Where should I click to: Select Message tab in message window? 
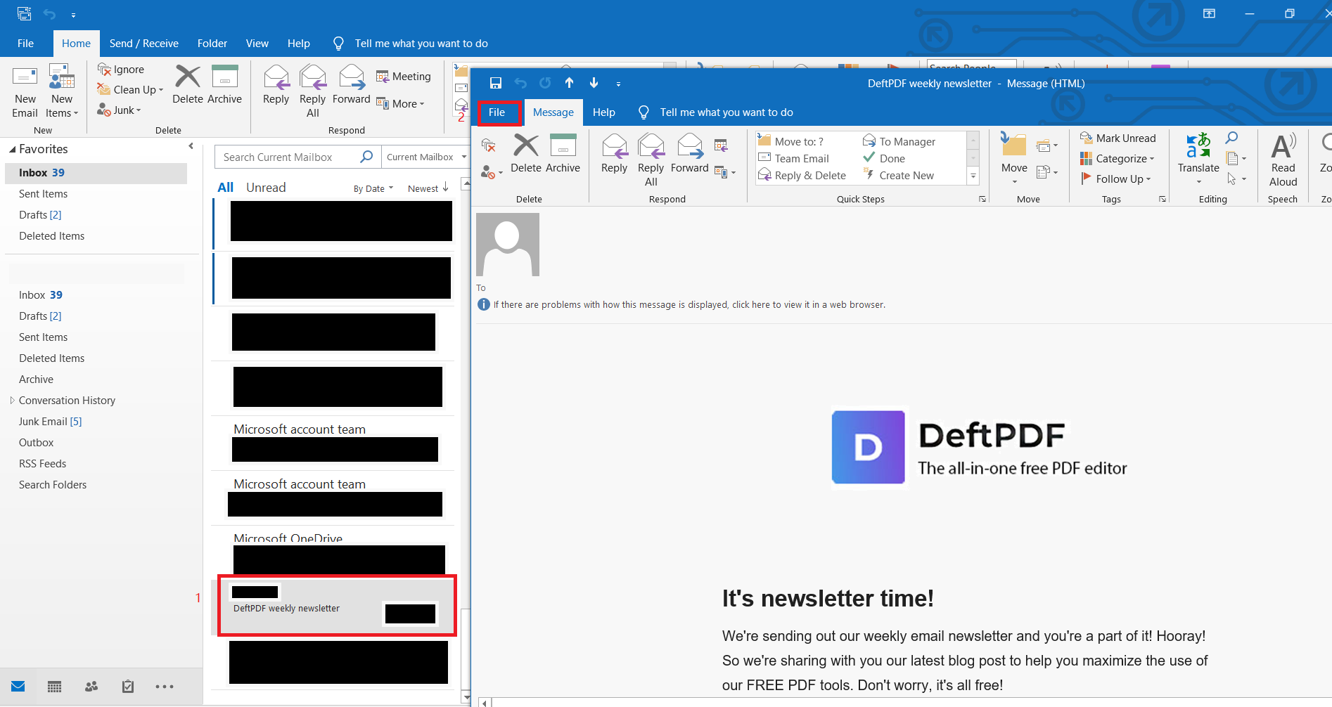tap(553, 112)
